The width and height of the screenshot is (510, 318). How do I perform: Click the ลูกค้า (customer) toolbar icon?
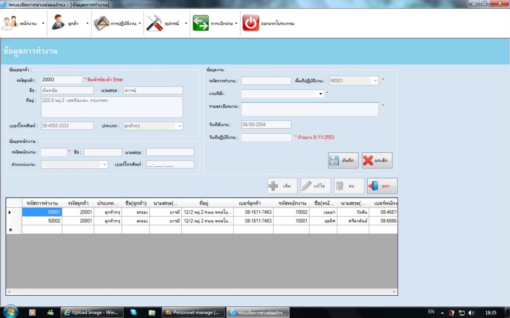coord(58,23)
